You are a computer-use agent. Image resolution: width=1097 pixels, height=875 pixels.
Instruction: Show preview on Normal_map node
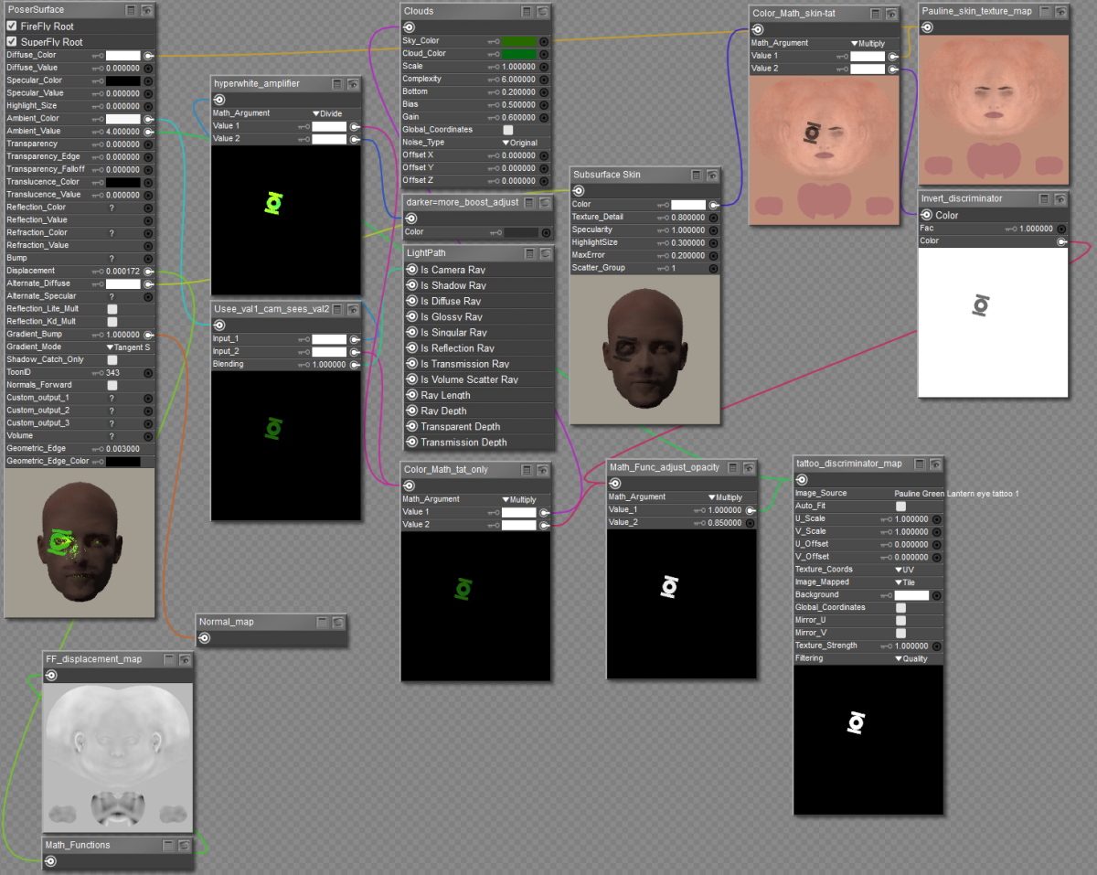coord(338,622)
